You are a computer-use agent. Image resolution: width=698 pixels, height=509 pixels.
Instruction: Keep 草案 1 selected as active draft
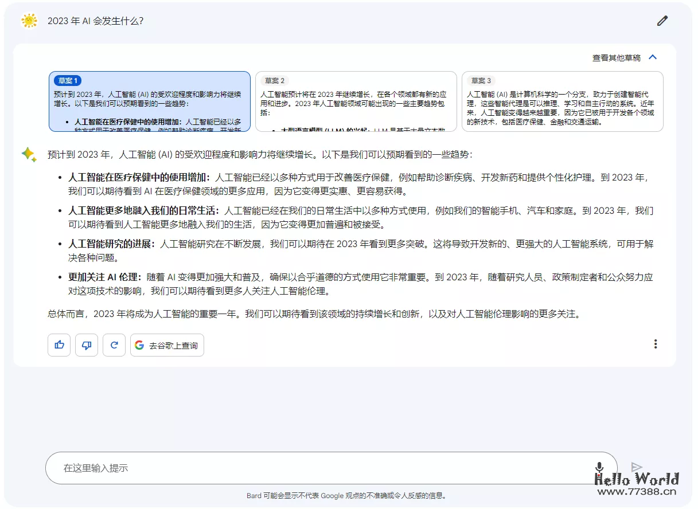pos(150,103)
